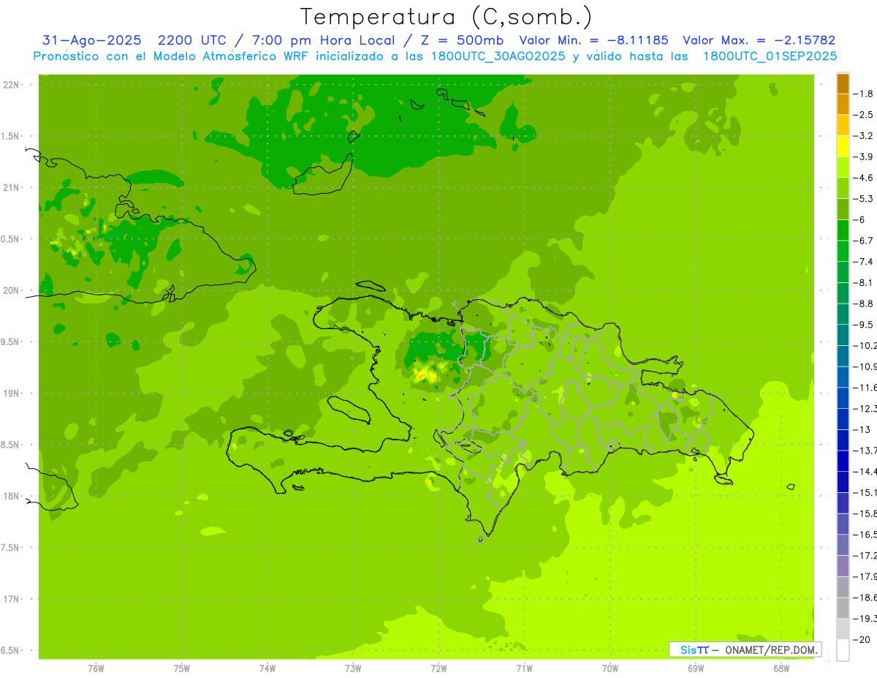Click the '69W' longitude label

pyautogui.click(x=696, y=668)
